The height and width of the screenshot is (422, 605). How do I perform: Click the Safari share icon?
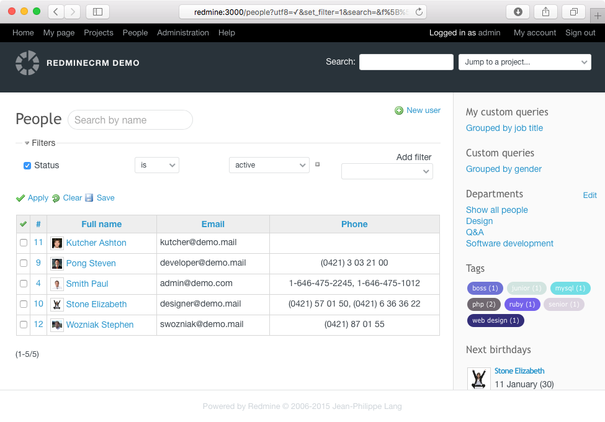click(546, 12)
